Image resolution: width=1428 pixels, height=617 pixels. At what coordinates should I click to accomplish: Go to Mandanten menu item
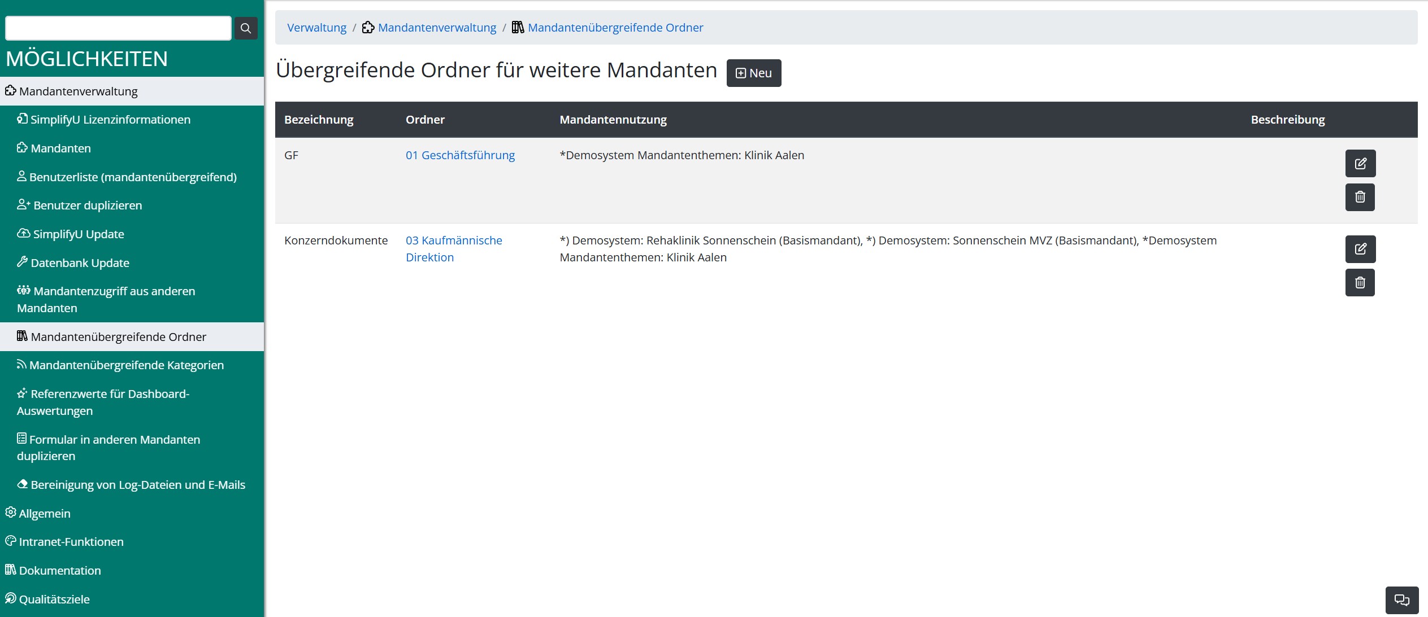click(60, 148)
